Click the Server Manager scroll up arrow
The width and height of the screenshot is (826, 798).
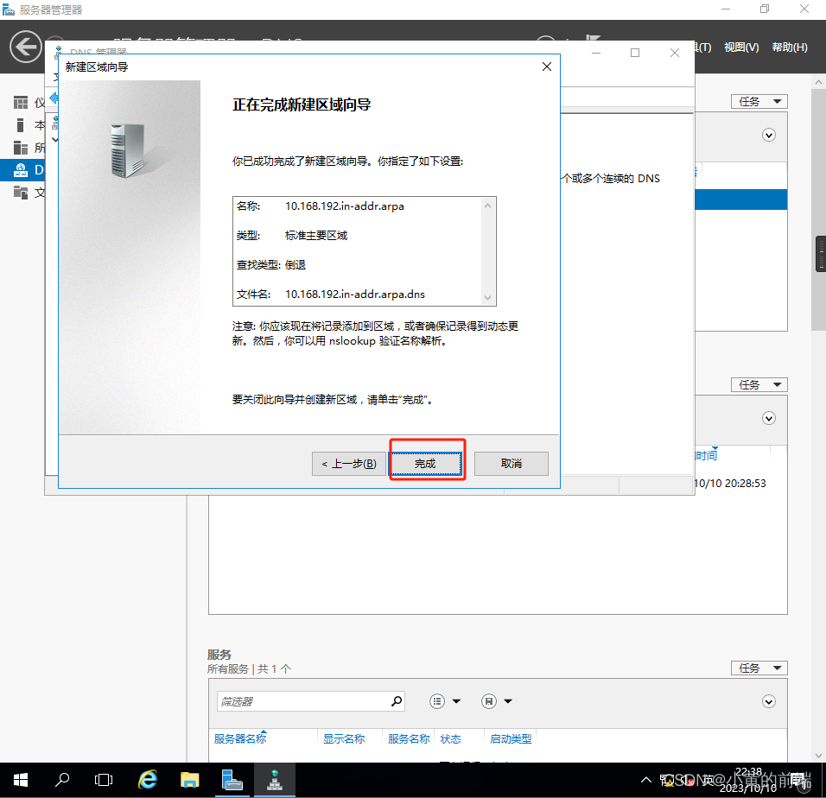click(x=818, y=82)
